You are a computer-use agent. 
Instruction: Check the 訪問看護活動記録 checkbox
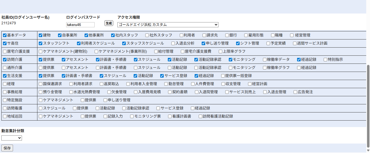point(201,116)
